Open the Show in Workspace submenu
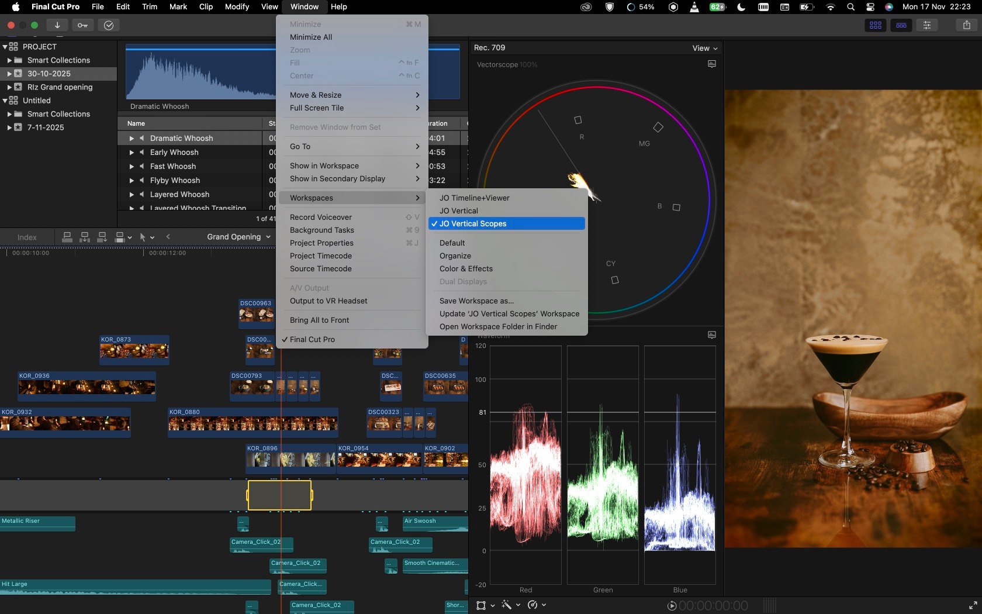The width and height of the screenshot is (982, 614). 352,165
